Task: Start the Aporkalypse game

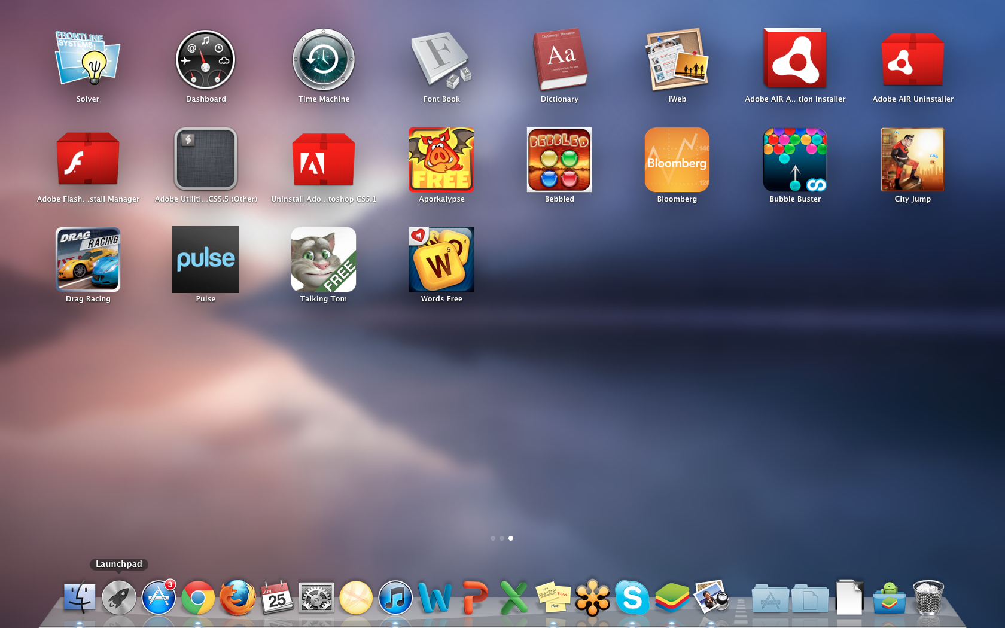Action: 441,160
